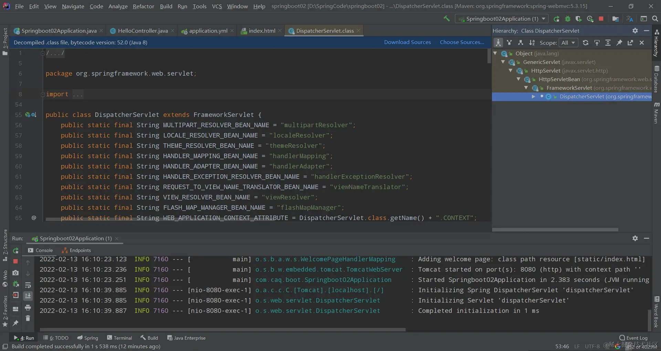The image size is (661, 351).
Task: Open the Navigate menu
Action: (73, 6)
